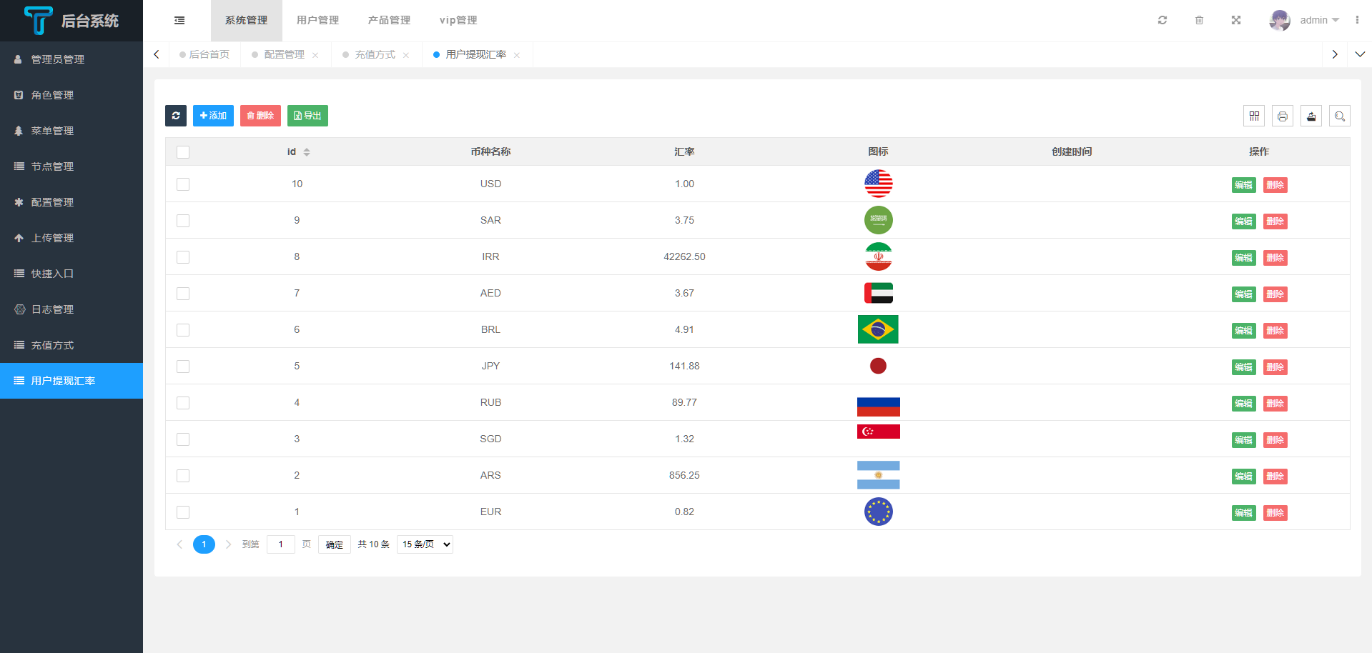This screenshot has width=1372, height=653.
Task: Open 菜单管理 in the sidebar
Action: coord(71,131)
